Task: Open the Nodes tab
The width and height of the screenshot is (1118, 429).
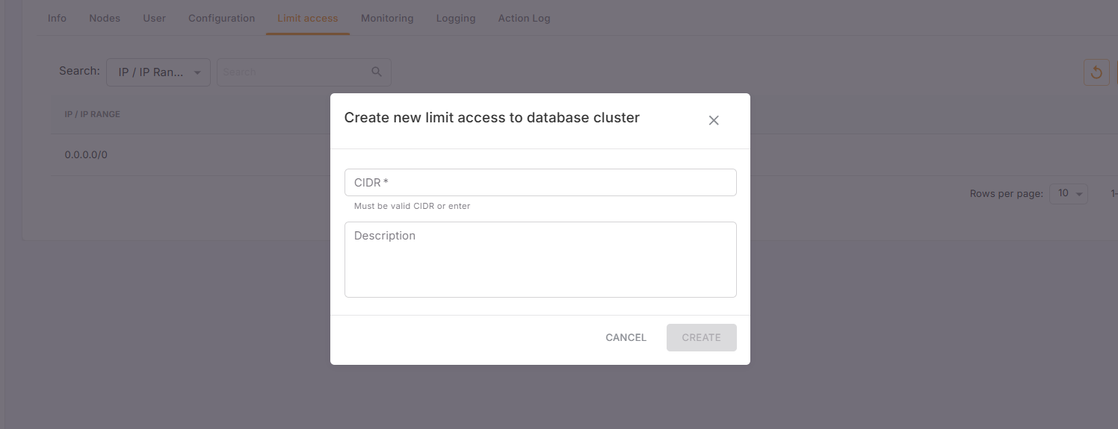Action: pos(105,18)
